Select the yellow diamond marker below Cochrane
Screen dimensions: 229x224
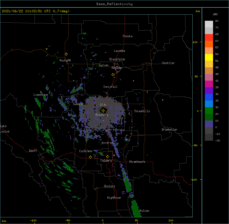90,157
